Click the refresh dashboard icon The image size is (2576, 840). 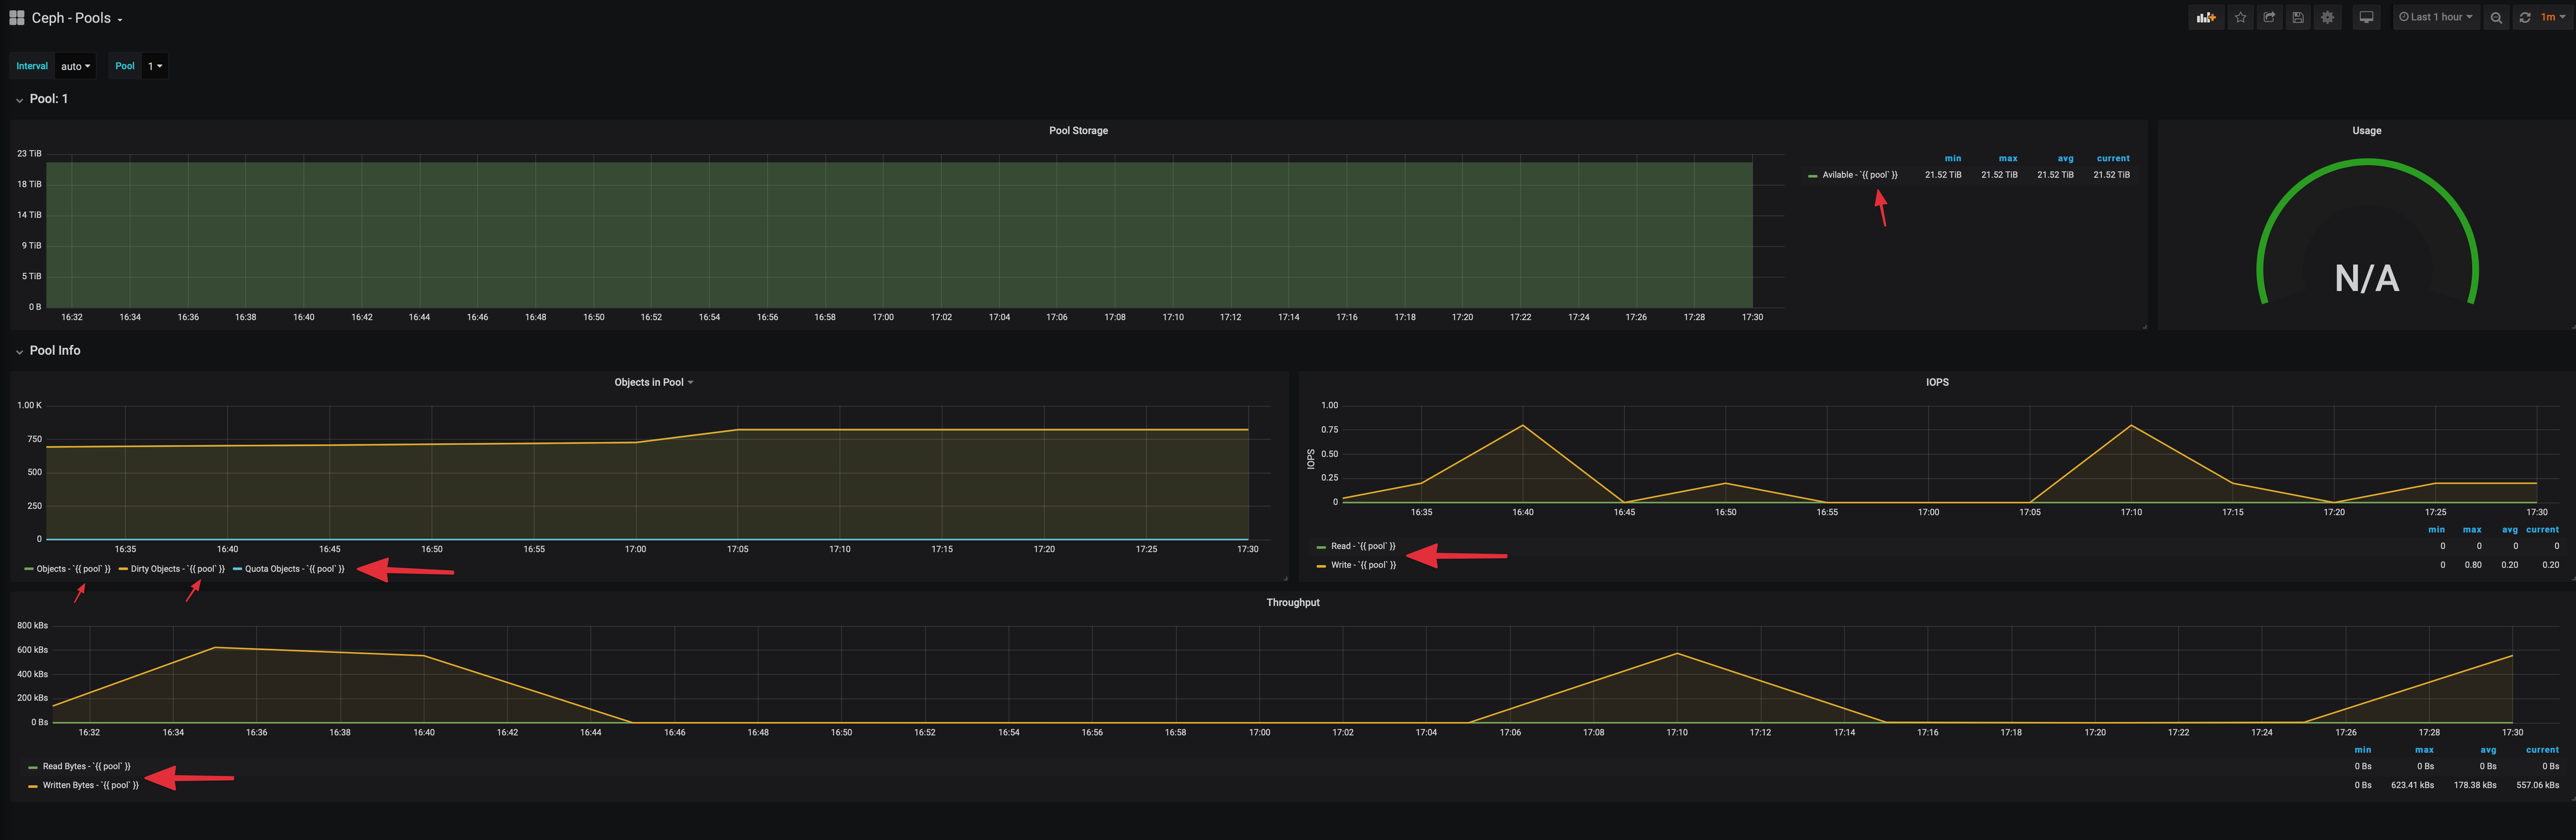click(2524, 17)
